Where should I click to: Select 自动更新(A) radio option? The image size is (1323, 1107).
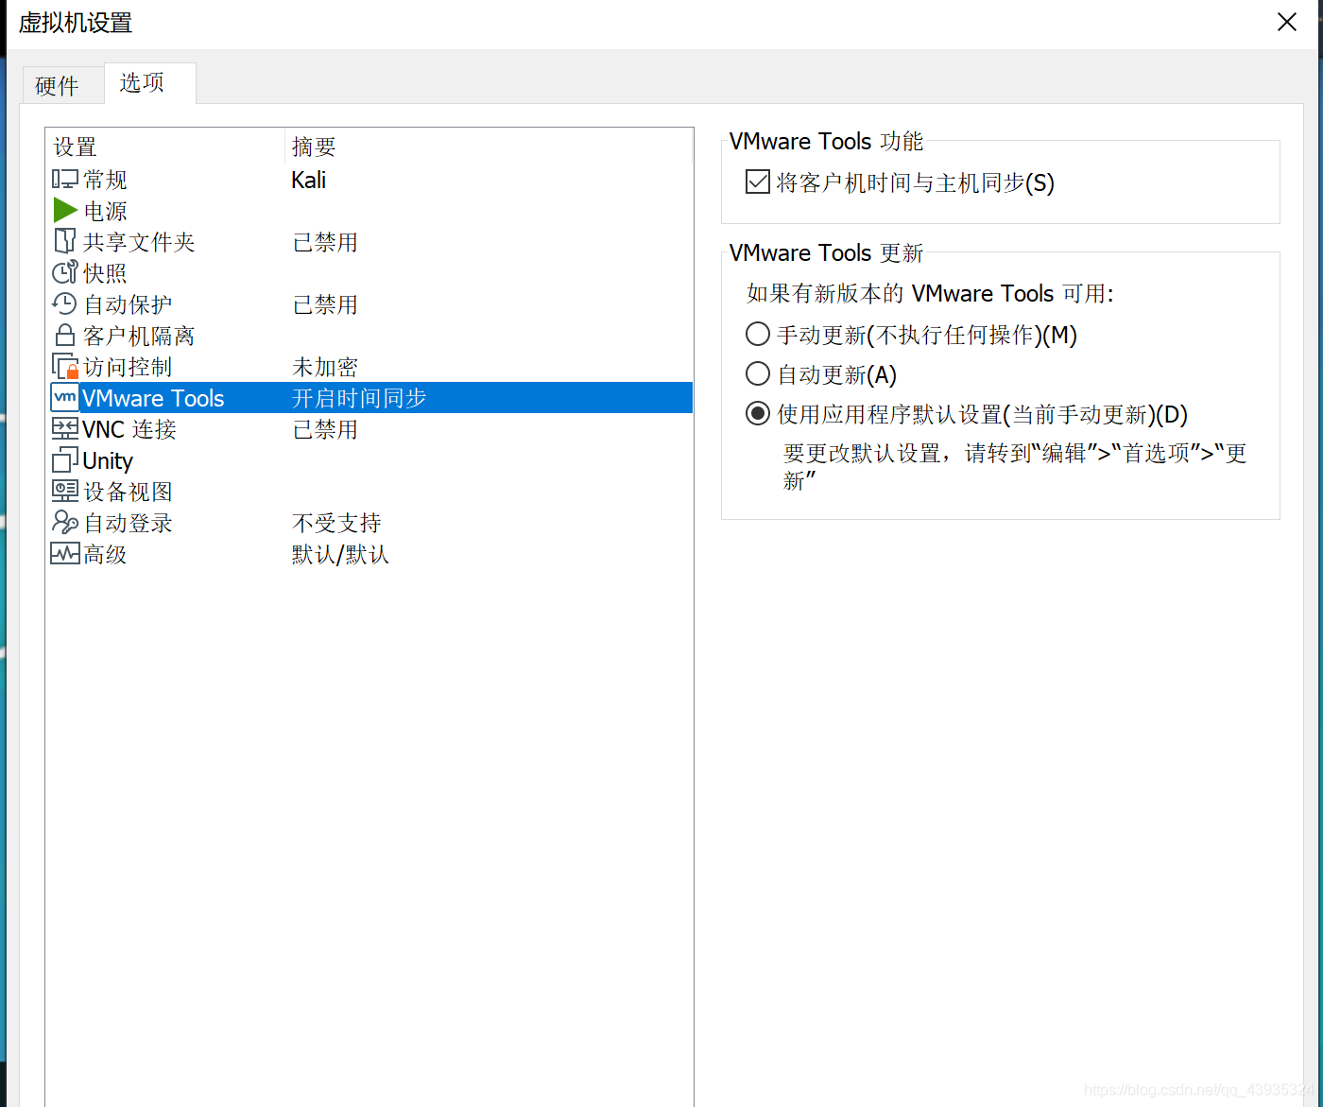[757, 373]
